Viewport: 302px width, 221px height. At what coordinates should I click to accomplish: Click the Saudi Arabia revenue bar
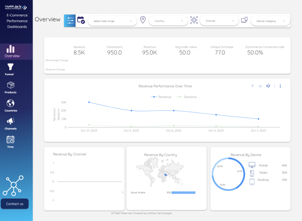click(183, 193)
